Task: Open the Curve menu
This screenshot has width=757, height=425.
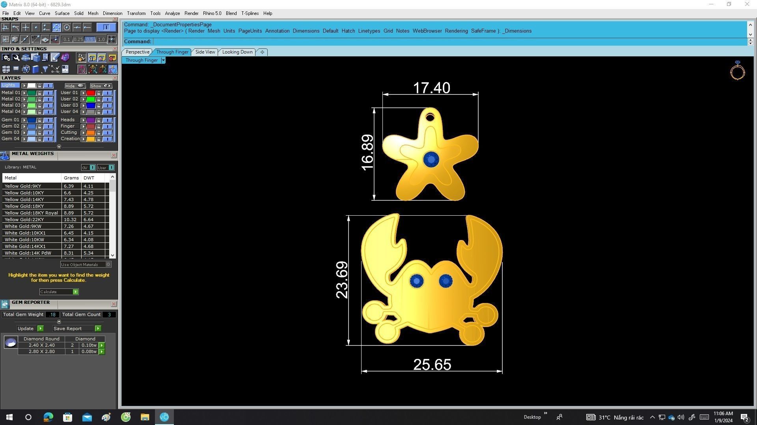Action: [x=44, y=13]
